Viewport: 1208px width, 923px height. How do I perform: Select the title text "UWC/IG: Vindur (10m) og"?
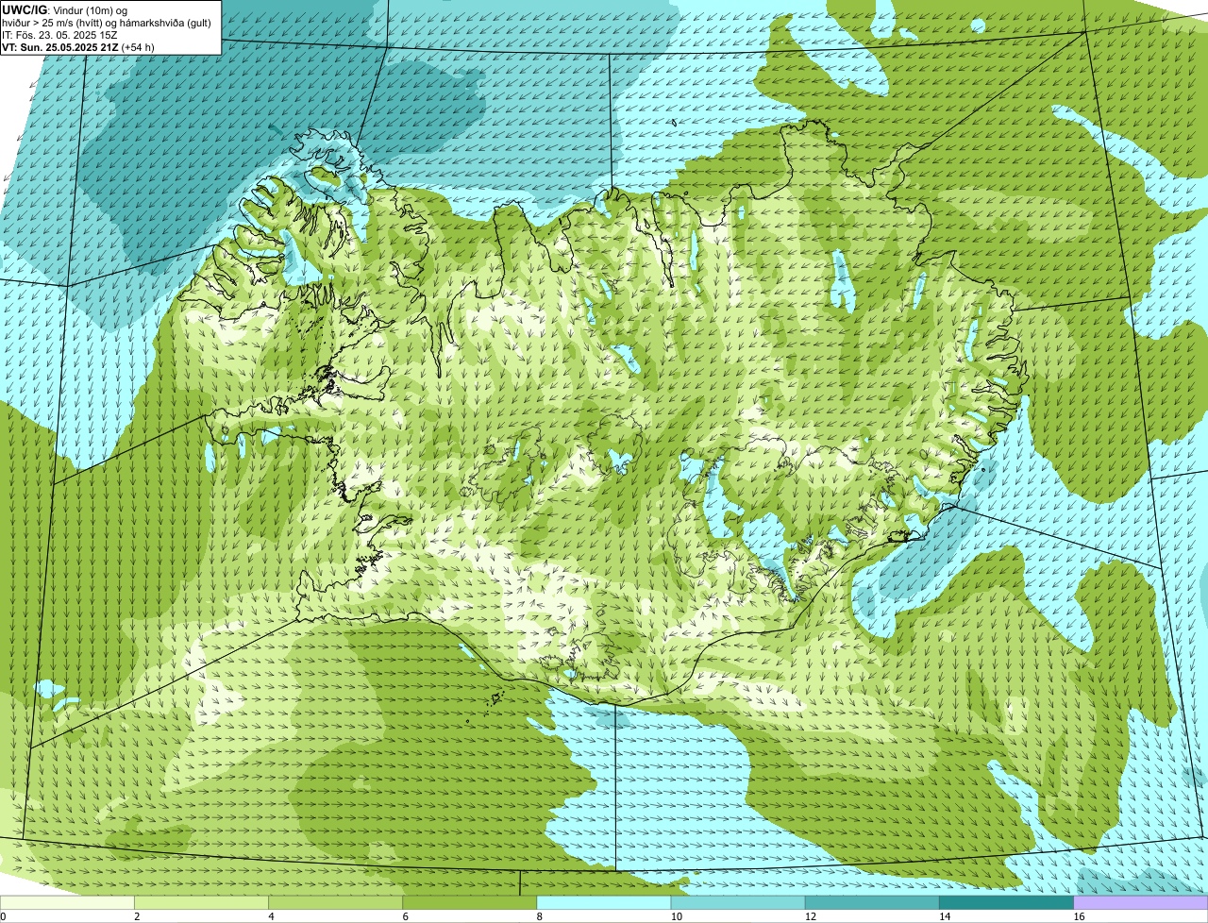point(65,10)
